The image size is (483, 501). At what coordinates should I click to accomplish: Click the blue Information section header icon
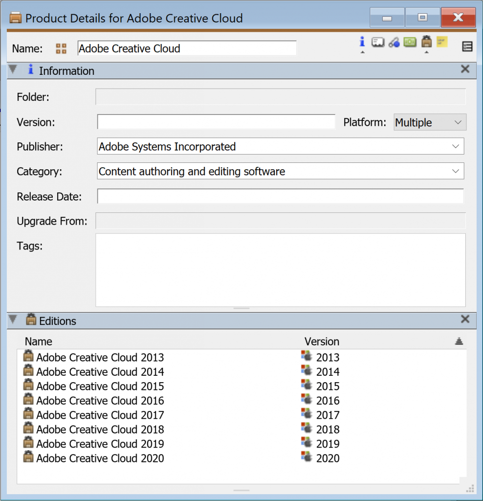coord(31,69)
